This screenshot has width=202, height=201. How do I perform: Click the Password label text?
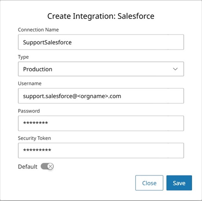pos(29,111)
